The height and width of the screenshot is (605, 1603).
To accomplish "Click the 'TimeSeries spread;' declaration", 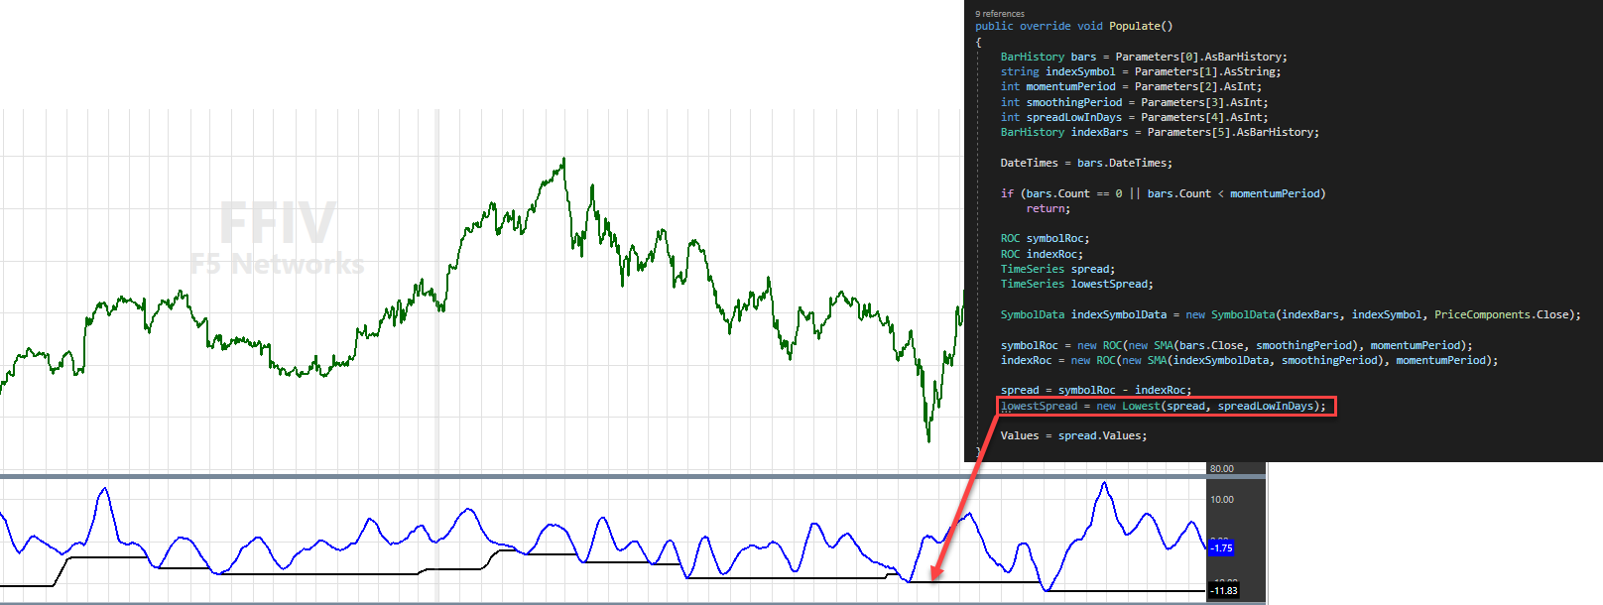I will pyautogui.click(x=1057, y=269).
